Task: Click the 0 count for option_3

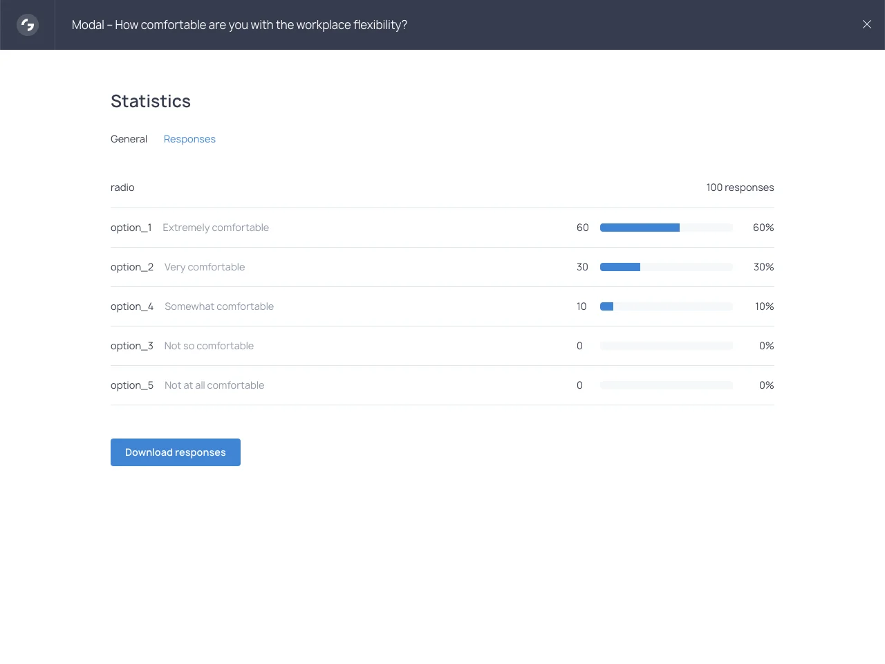Action: [x=579, y=346]
